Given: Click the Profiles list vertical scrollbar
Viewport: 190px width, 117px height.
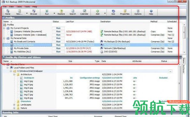Looking at the screenshot, I should [184, 38].
